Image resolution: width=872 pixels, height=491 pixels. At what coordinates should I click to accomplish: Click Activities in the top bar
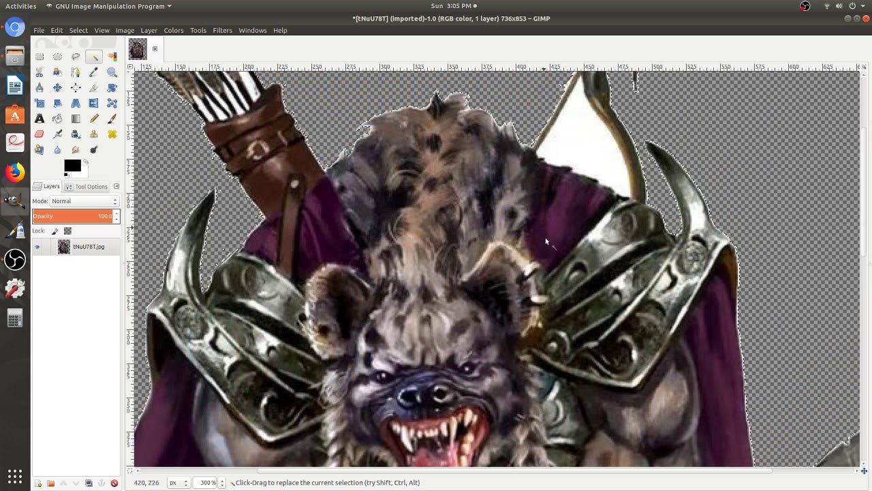[21, 6]
